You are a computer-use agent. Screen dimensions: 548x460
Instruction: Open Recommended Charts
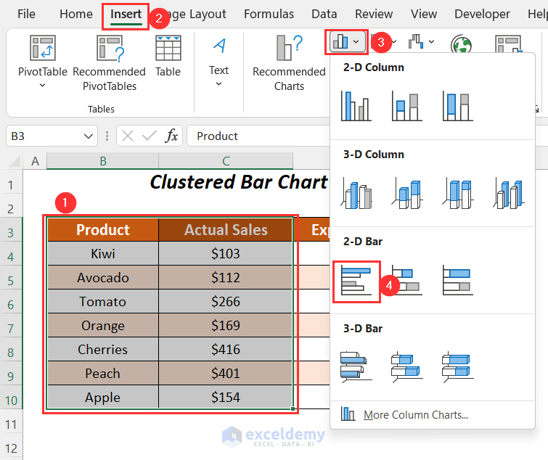click(289, 63)
